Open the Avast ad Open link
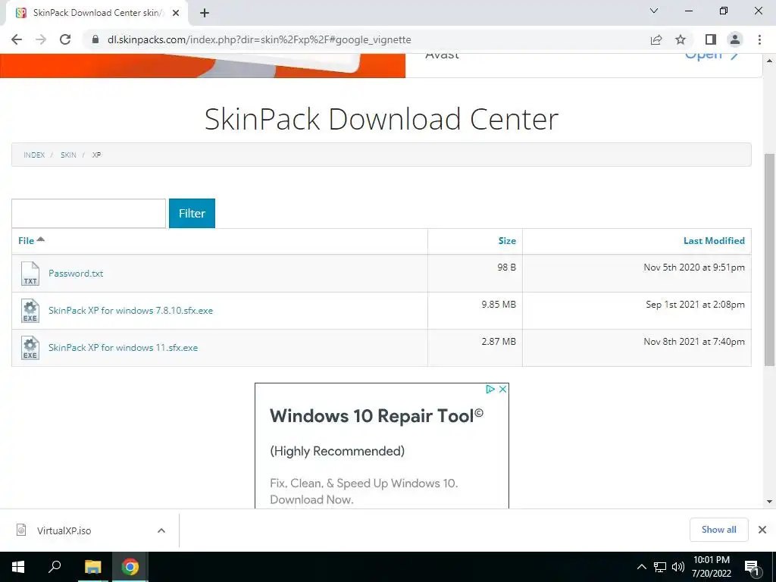Screen dimensions: 776x582 [x=711, y=55]
